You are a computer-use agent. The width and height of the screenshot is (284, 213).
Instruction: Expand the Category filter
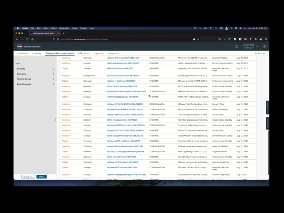pos(35,74)
